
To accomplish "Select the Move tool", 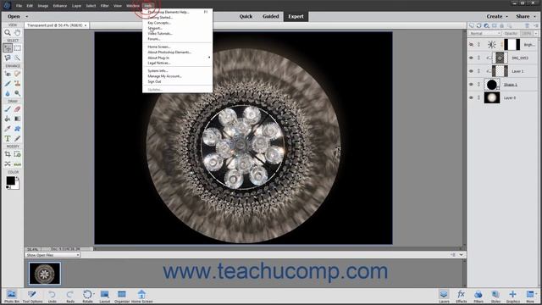I will pyautogui.click(x=8, y=48).
